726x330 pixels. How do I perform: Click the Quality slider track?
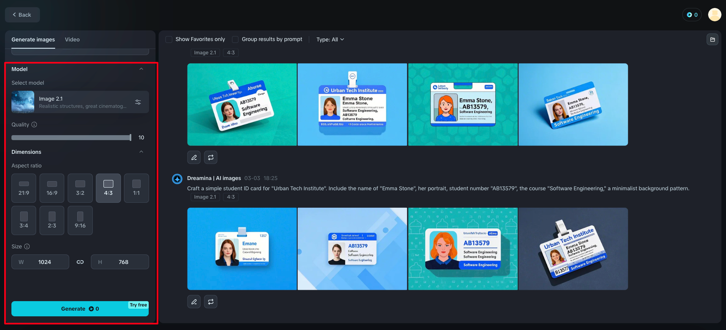[71, 137]
